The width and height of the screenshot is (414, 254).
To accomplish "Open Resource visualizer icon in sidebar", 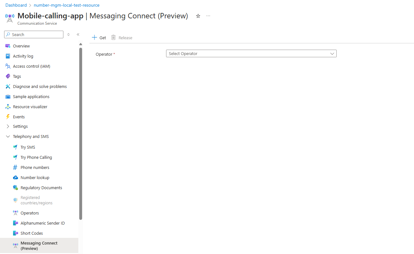I will tap(8, 107).
